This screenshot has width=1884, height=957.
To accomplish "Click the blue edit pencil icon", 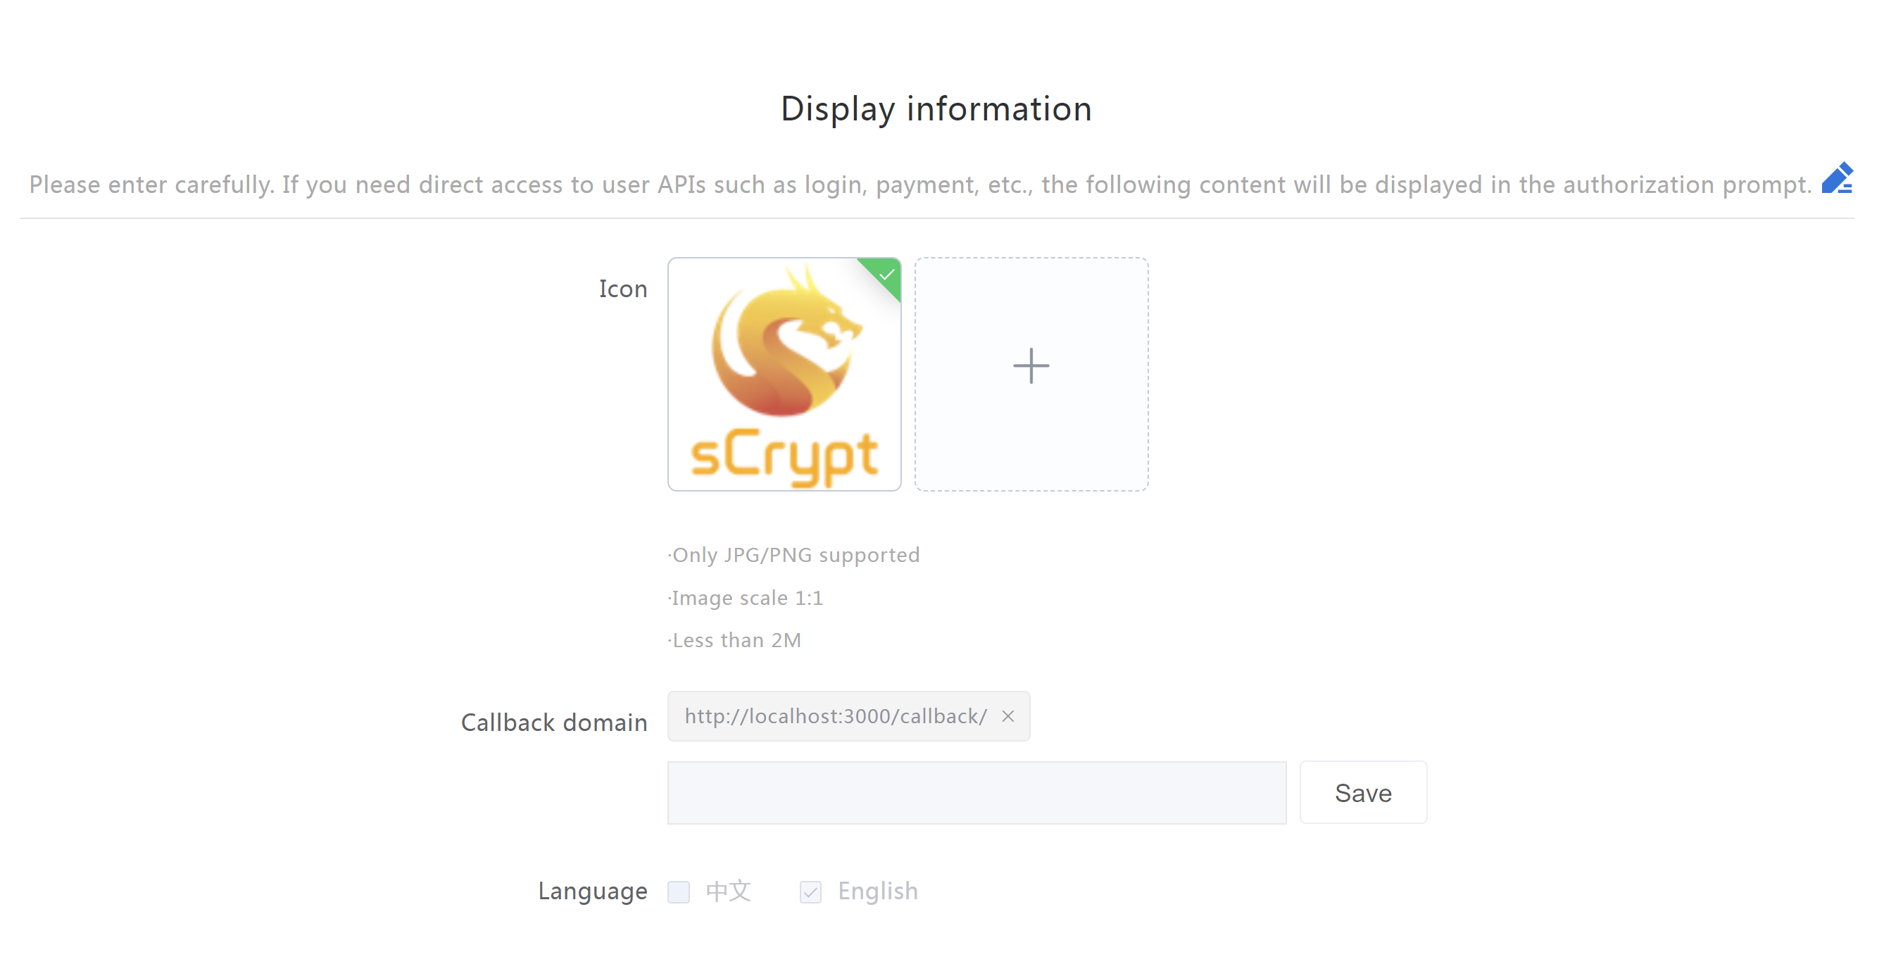I will coord(1836,179).
